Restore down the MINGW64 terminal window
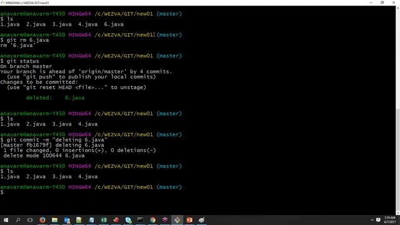Screen dimensions: 400x225 click(382, 2)
